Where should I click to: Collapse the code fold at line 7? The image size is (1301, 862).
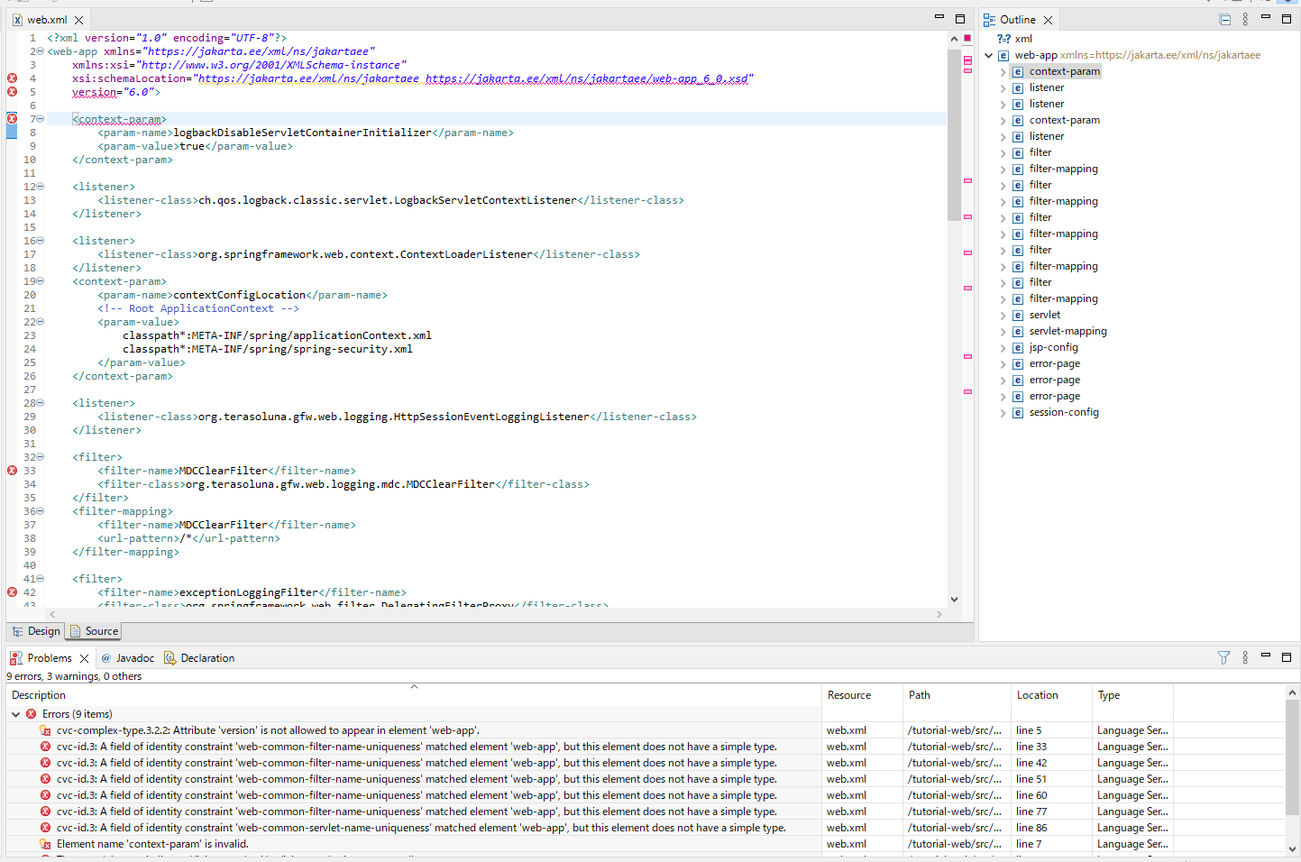[40, 119]
